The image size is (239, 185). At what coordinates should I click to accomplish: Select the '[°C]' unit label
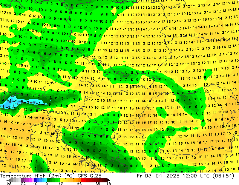coord(69,176)
